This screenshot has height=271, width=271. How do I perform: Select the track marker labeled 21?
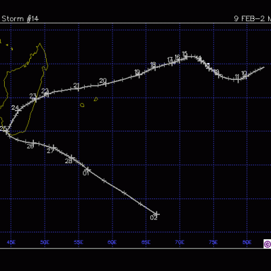(78, 89)
